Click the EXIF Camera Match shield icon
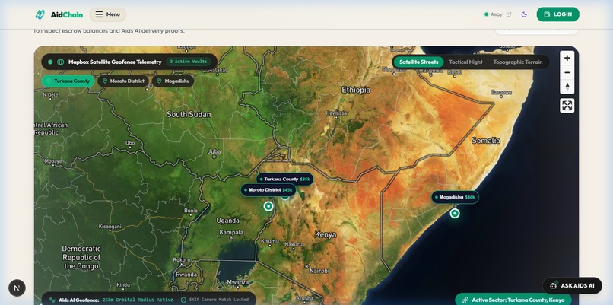Viewport: 613px width, 305px height. 183,300
